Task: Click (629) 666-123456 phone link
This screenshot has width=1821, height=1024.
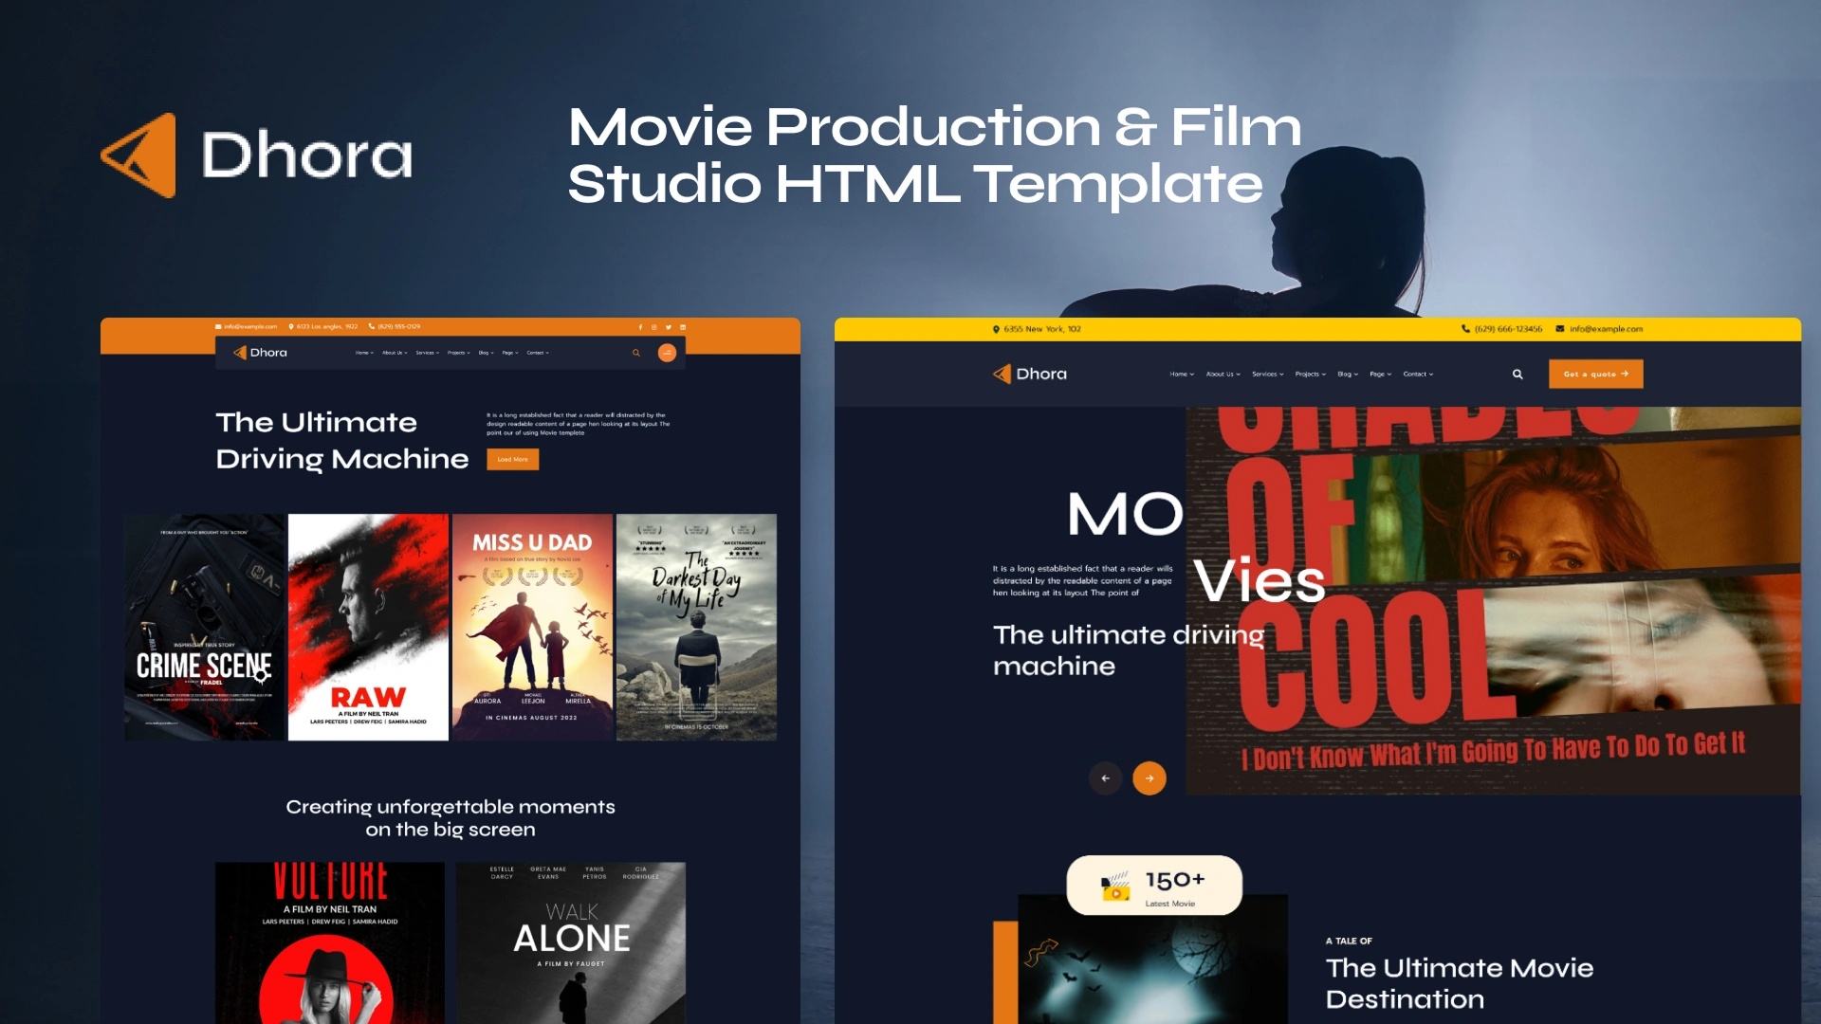Action: [x=1508, y=329]
